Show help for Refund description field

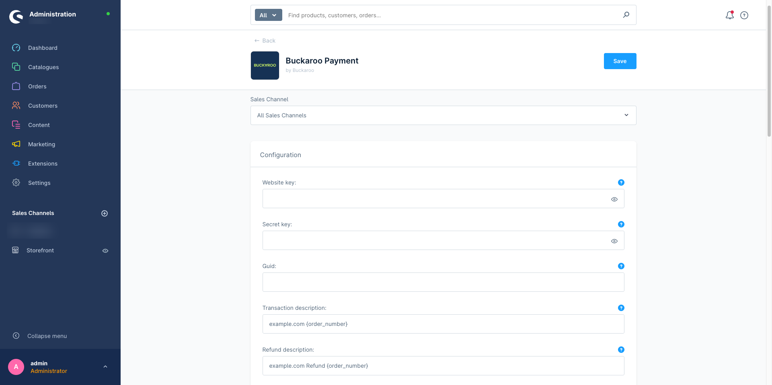[621, 350]
